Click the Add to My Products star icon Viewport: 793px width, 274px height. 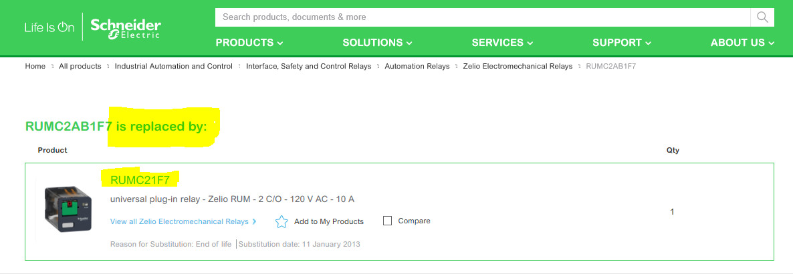(x=281, y=221)
